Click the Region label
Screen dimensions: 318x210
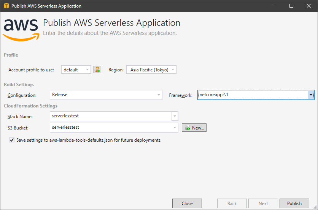[116, 70]
